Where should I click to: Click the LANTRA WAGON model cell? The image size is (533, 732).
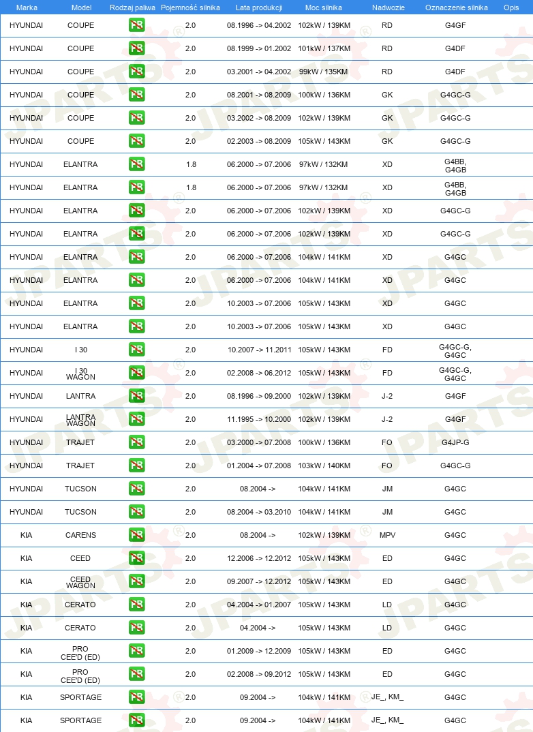[x=80, y=420]
